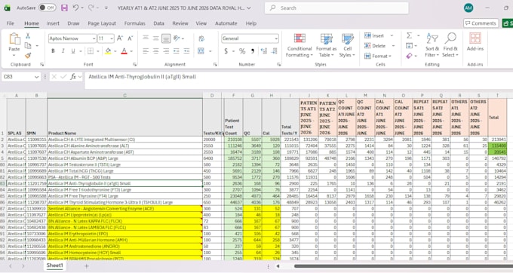This screenshot has width=513, height=273.
Task: Switch to the Data tab
Action: 158,23
